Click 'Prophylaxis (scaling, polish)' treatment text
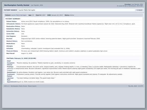Image resolution: width=147 pixels, height=110 pixels. point(69,74)
